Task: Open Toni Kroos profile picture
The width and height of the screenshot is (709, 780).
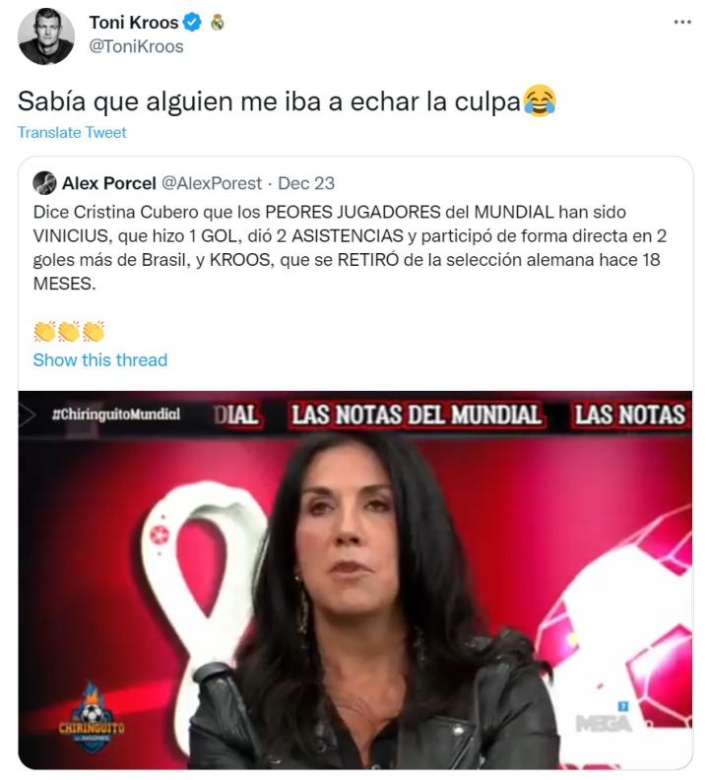Action: 45,35
